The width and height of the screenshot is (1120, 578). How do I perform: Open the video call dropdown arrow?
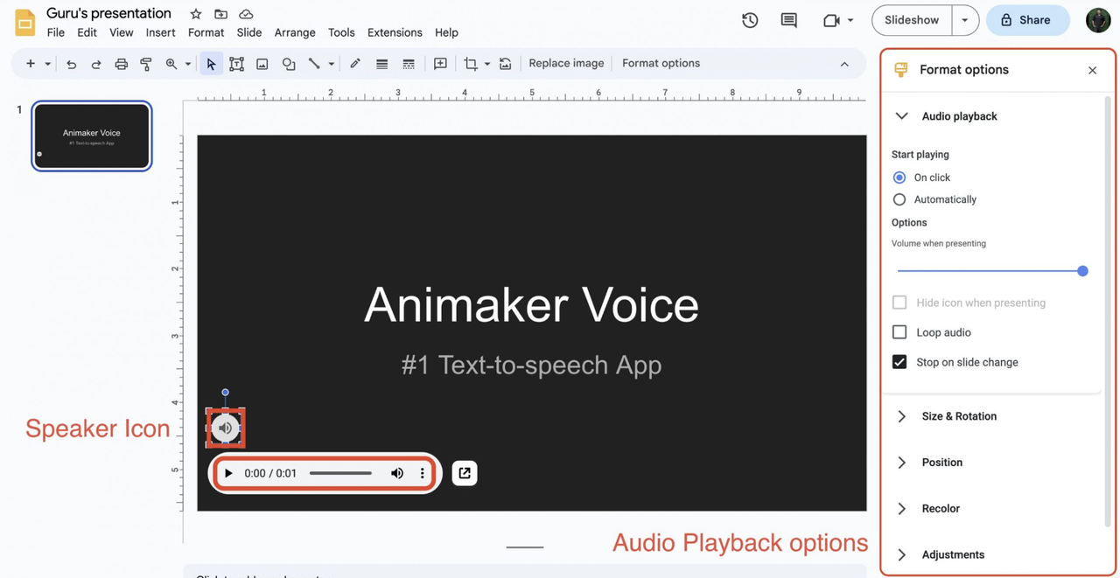tap(850, 20)
